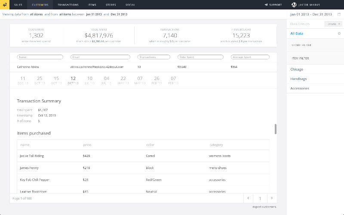Select the 07 May '13 transaction
The height and width of the screenshot is (215, 344).
(140, 80)
